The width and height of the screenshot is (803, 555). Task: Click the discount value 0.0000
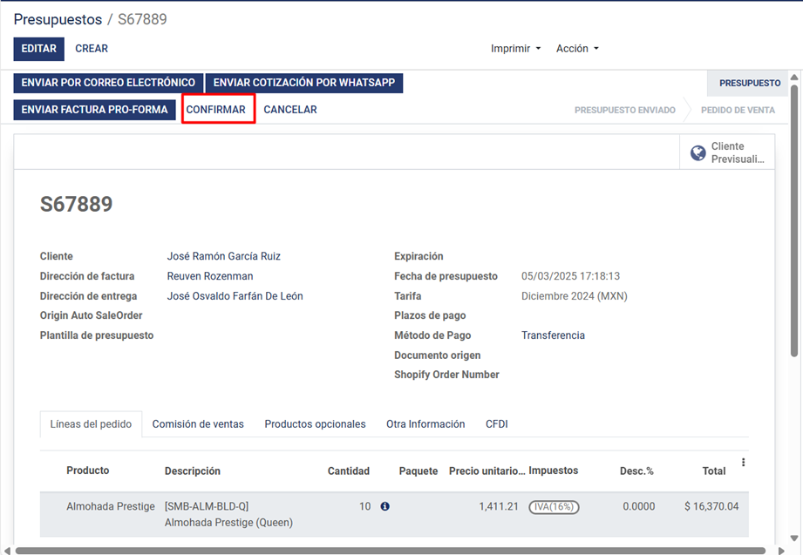point(638,506)
